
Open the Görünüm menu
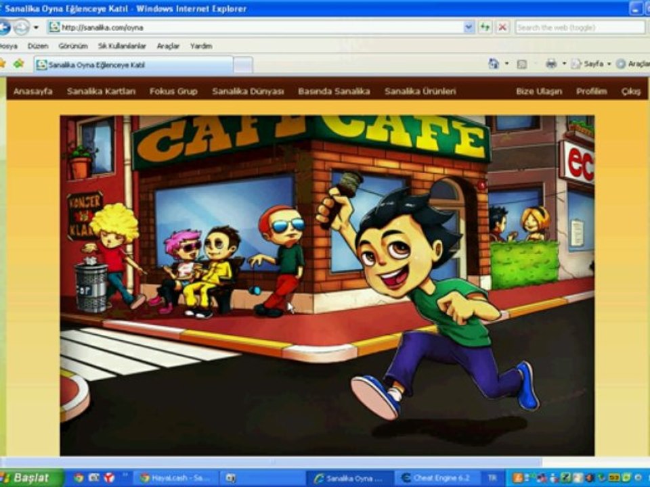(73, 46)
